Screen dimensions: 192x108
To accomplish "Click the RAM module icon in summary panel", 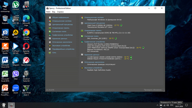I will (x=82, y=31).
